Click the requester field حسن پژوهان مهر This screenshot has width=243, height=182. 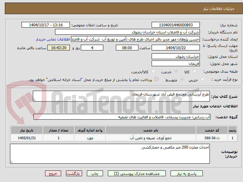pos(136,39)
